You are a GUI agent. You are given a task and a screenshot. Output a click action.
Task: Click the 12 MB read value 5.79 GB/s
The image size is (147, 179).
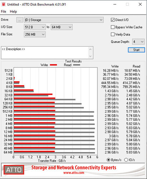133,132
